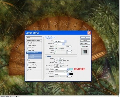
Task: Click the Gloss Contour thumbnail
Action: point(56,66)
